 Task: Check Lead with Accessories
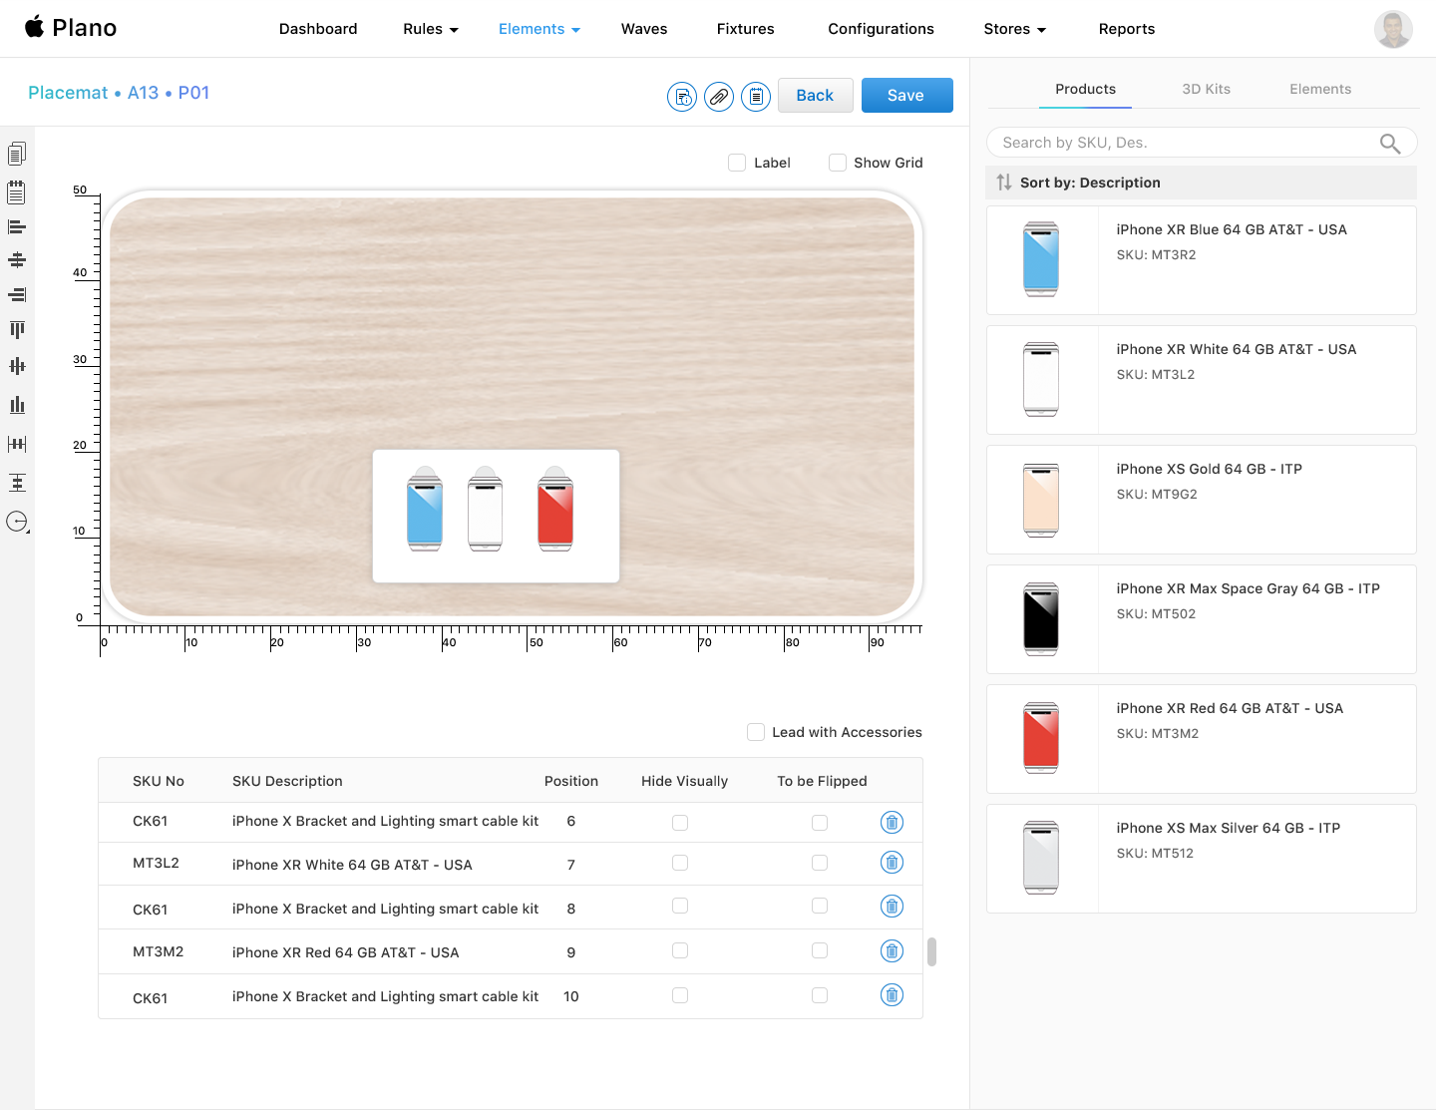(756, 732)
